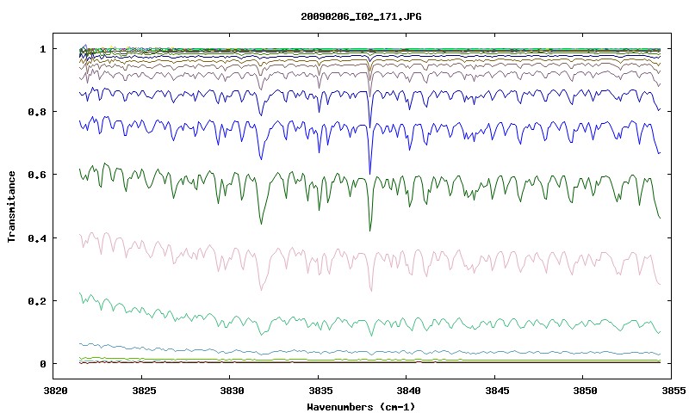Click the x-axis tick label 3825

click(144, 391)
